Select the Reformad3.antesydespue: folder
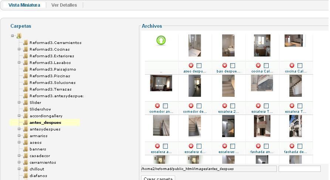 57,96
